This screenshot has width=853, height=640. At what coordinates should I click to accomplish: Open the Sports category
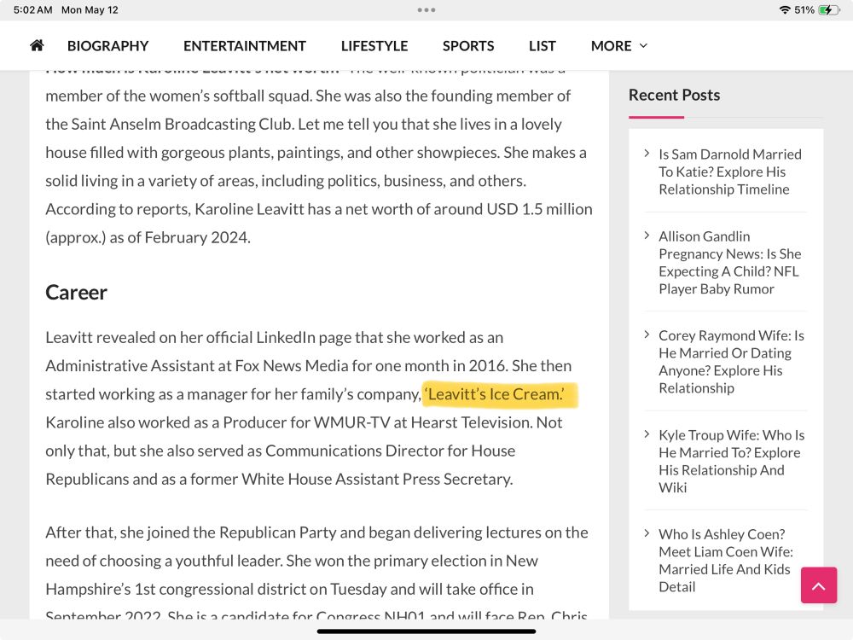468,46
